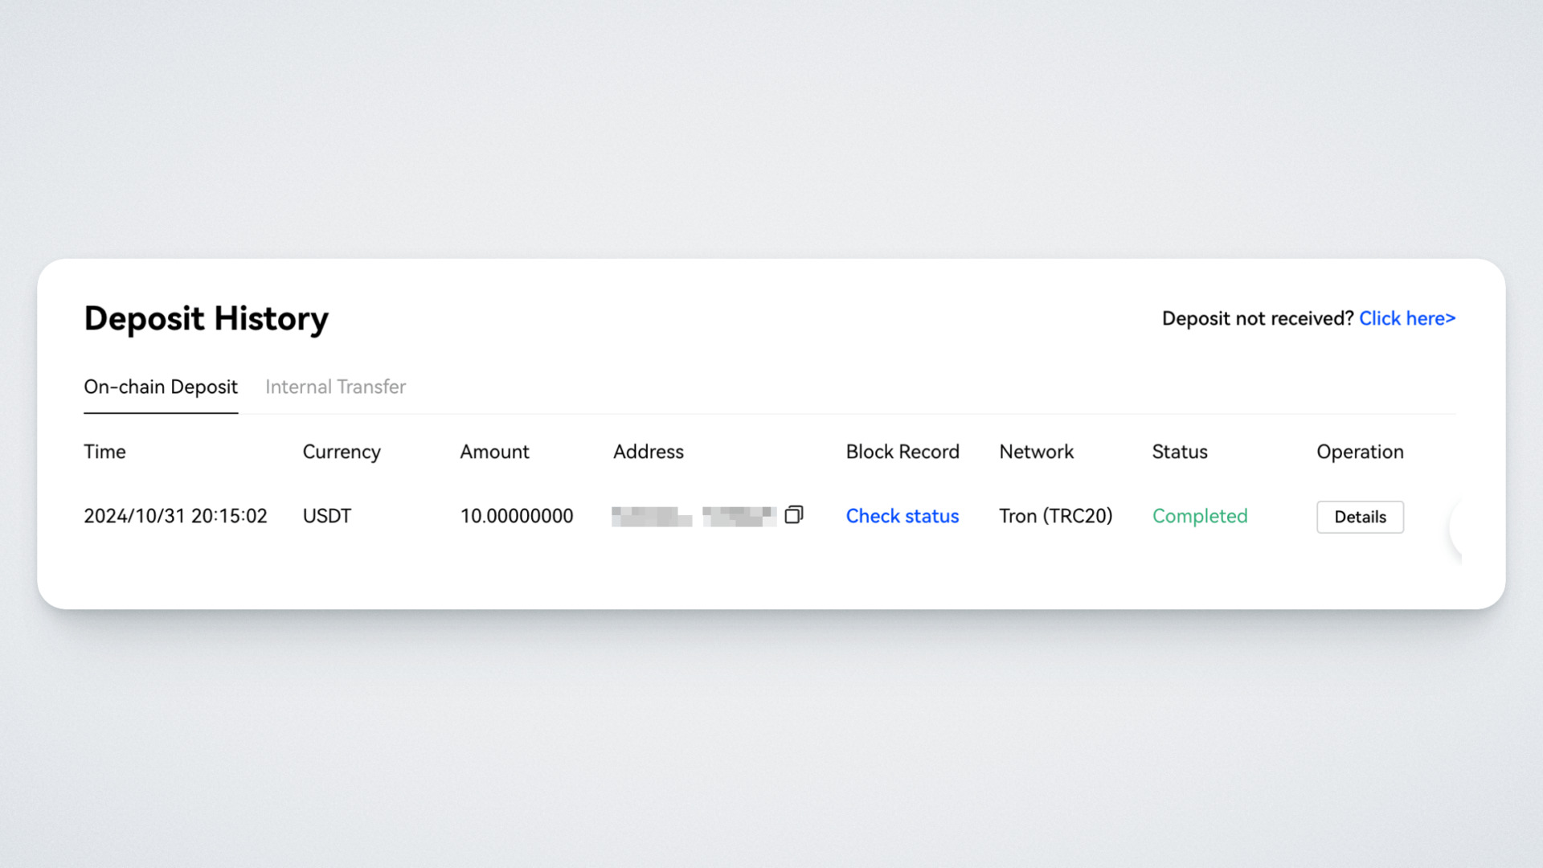Copy the deposit address using the copy icon
This screenshot has height=868, width=1543.
tap(793, 515)
